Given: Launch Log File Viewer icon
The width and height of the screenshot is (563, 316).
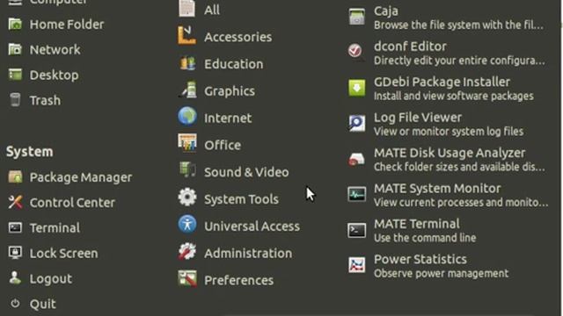Looking at the screenshot, I should coord(356,123).
